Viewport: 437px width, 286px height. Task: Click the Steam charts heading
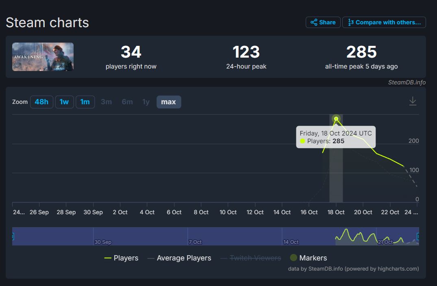click(48, 23)
